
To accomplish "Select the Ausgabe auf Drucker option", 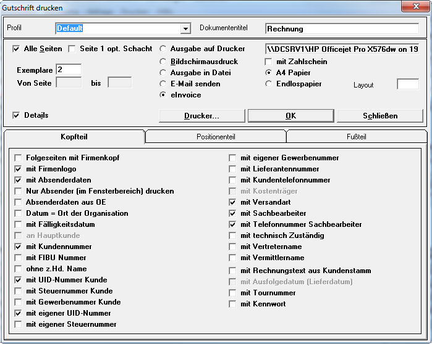I will (x=163, y=49).
